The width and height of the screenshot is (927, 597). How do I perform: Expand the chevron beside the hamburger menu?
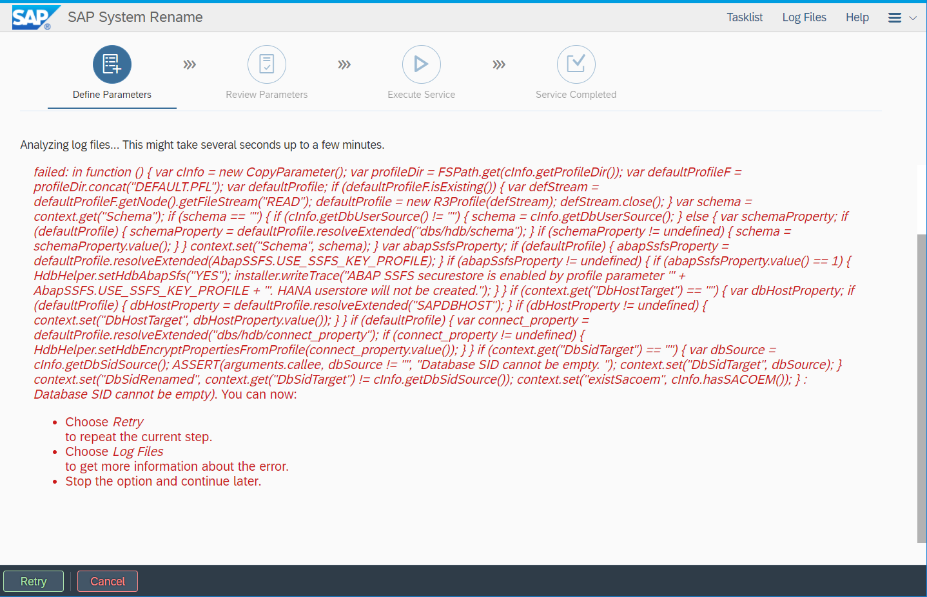pos(913,18)
